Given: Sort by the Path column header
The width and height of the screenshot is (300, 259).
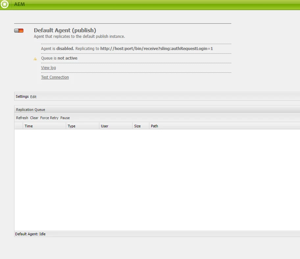Looking at the screenshot, I should pos(225,126).
